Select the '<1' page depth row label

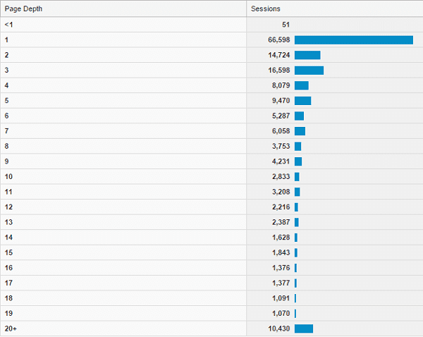point(8,25)
